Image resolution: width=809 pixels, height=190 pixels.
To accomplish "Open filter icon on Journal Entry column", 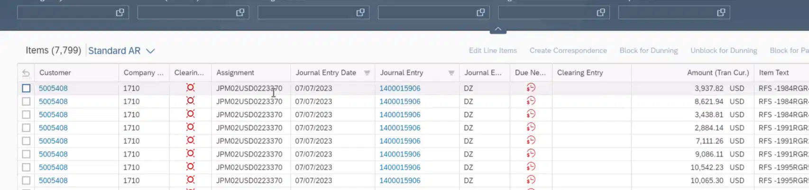I will coord(451,73).
